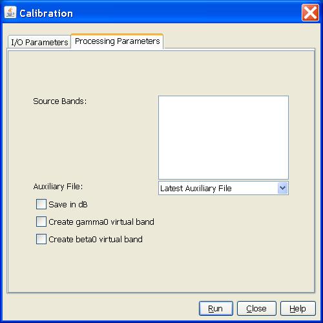Tick the Create gamma0 virtual band checkbox
The height and width of the screenshot is (323, 323).
pos(41,222)
